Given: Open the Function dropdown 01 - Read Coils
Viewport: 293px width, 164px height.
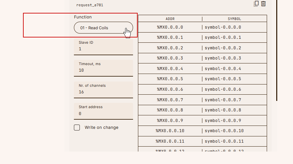Looking at the screenshot, I should (103, 28).
